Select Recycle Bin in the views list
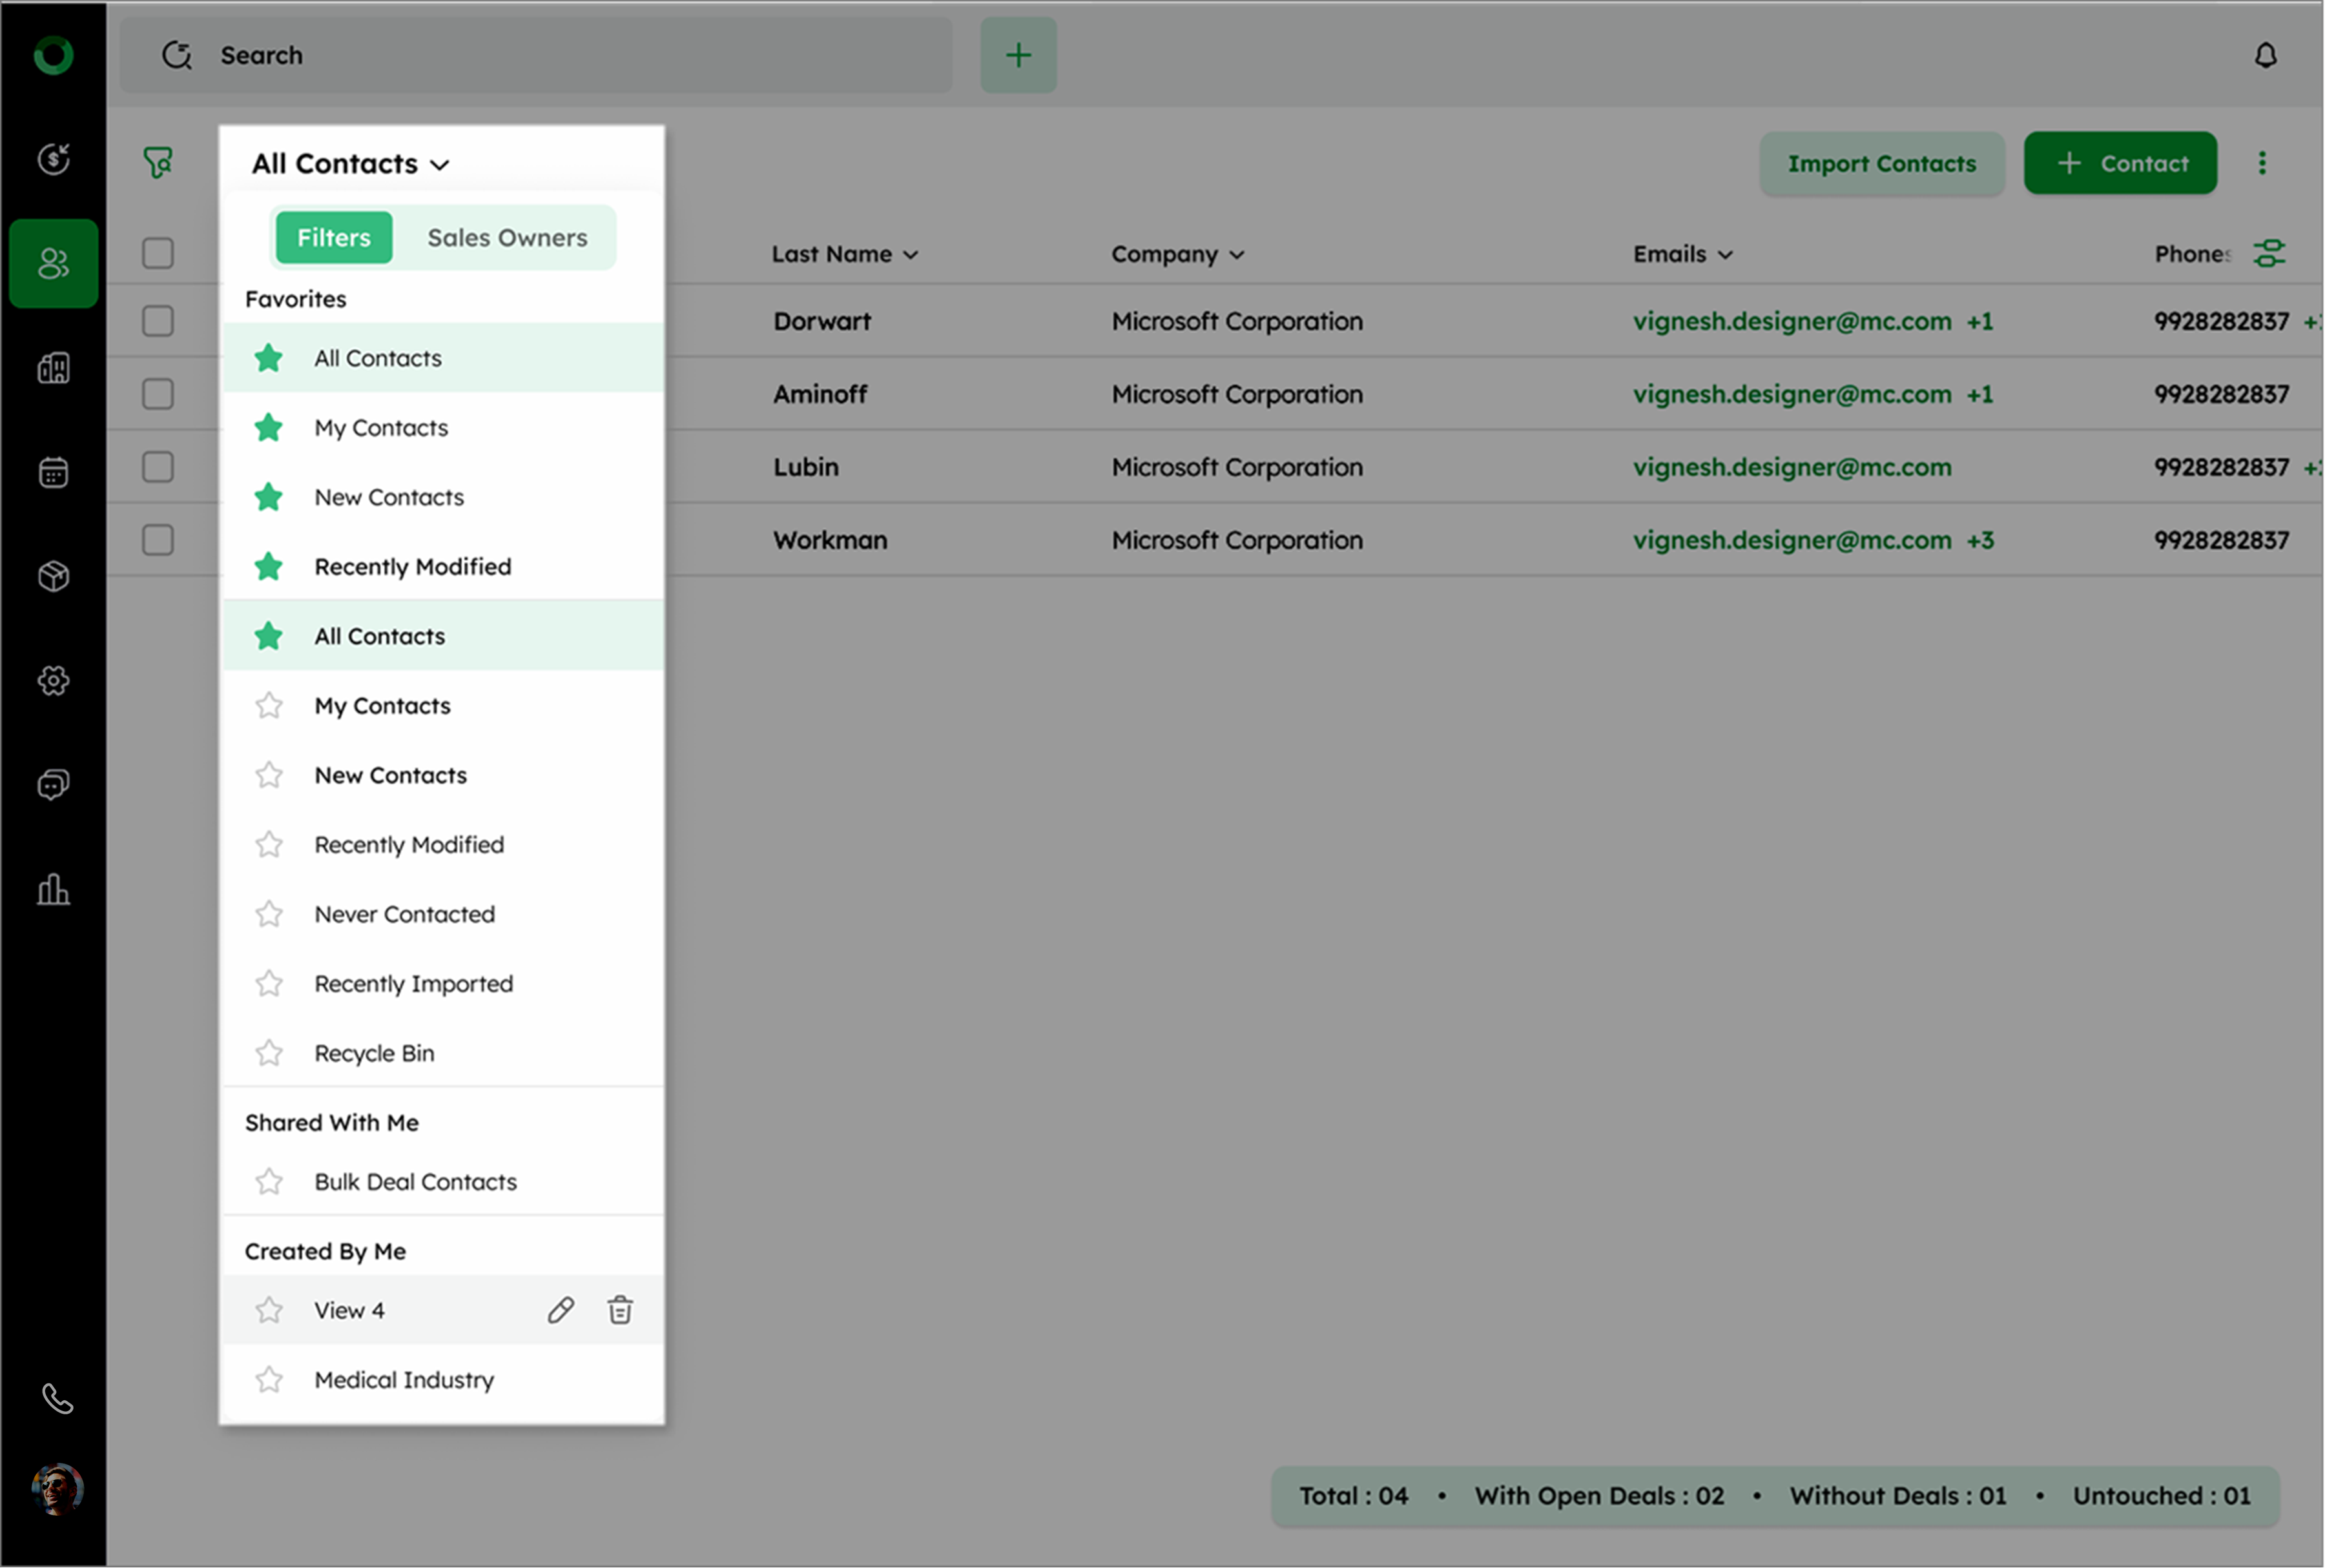Image resolution: width=2325 pixels, height=1568 pixels. pos(374,1053)
